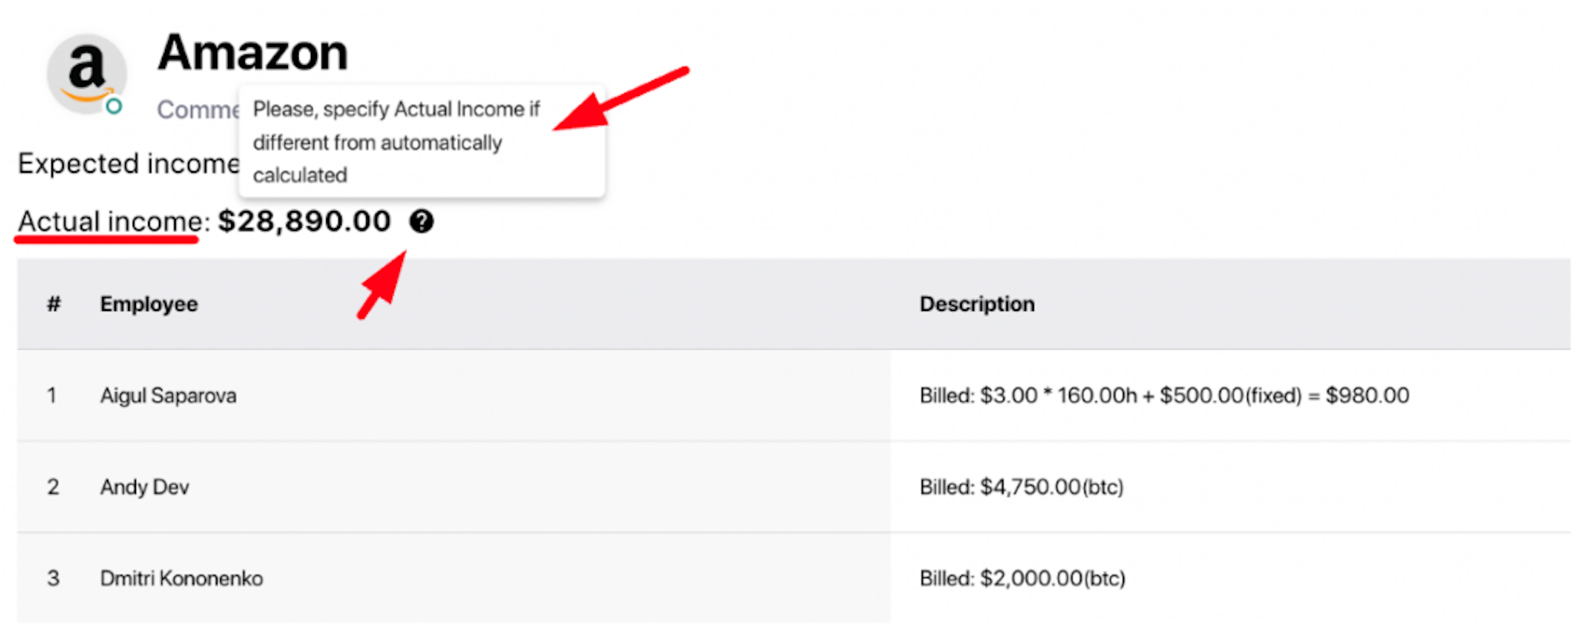Click Aigul Saparova's billed $980.00 description
The image size is (1572, 631).
tap(1164, 395)
